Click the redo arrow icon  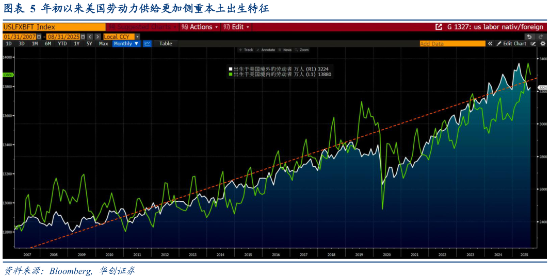[541, 37]
